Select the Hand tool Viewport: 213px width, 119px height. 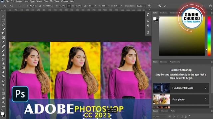(x=3, y=98)
